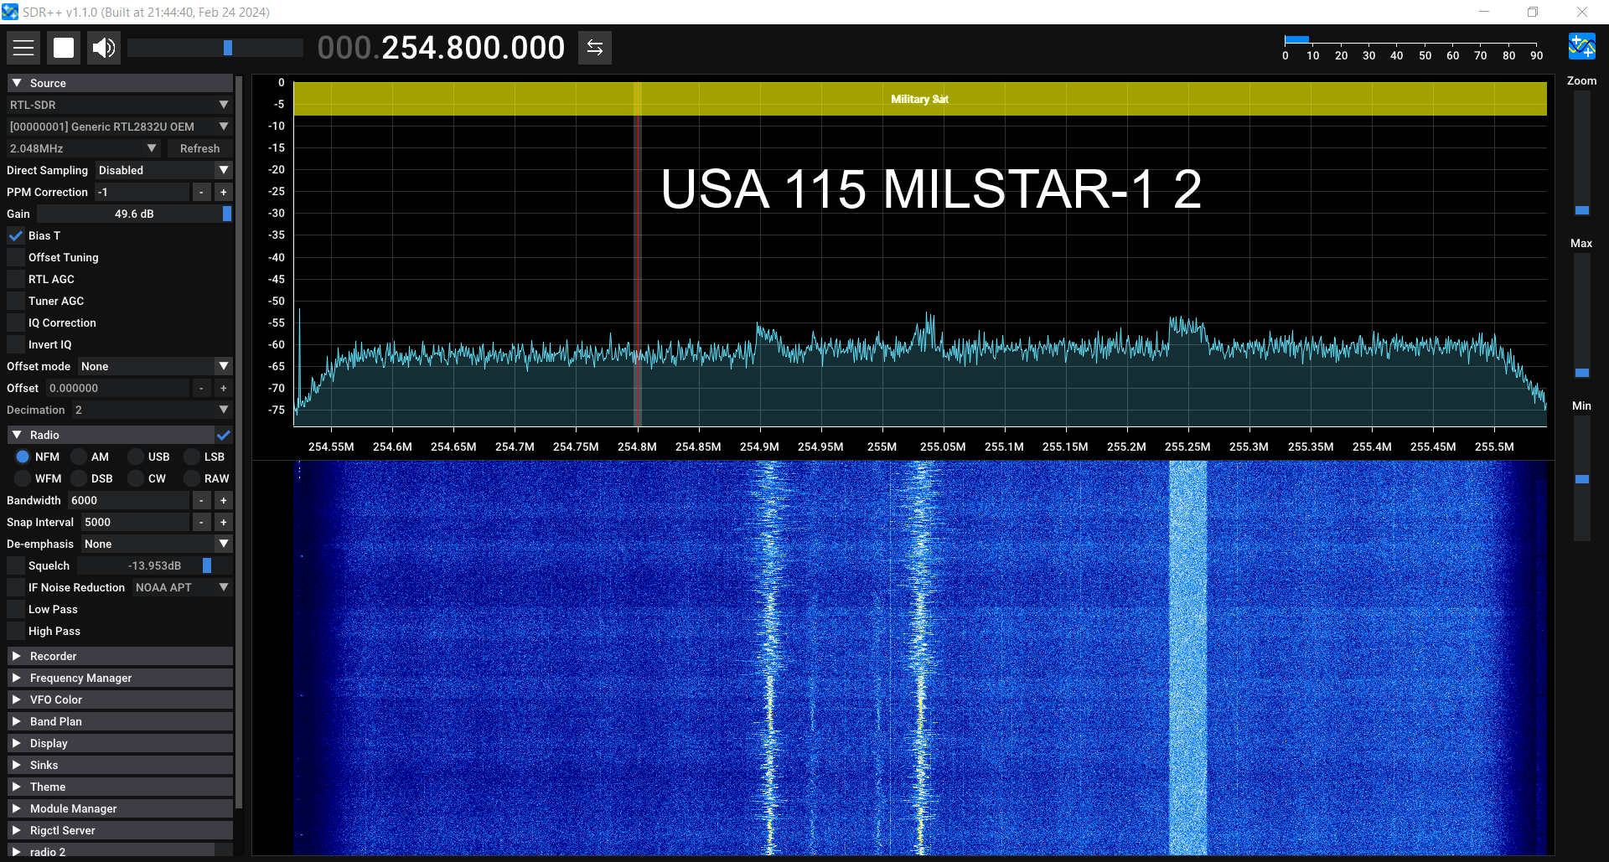Enable the Low Pass checkbox

click(x=16, y=609)
